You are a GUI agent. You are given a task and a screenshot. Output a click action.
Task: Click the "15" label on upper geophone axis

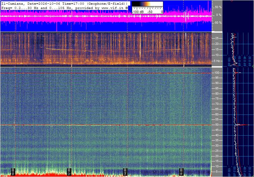pyautogui.click(x=217, y=49)
